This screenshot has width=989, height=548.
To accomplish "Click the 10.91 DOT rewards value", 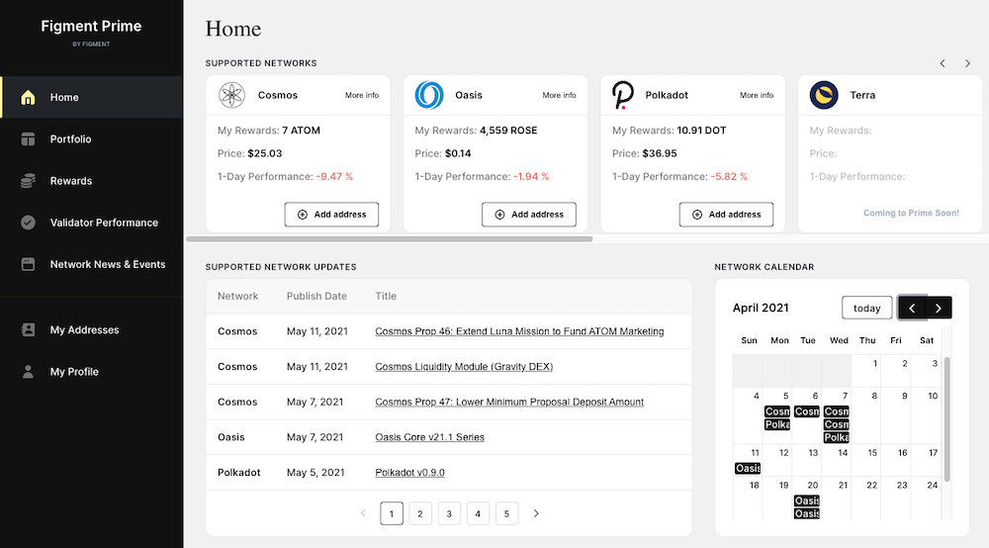I will tap(701, 131).
